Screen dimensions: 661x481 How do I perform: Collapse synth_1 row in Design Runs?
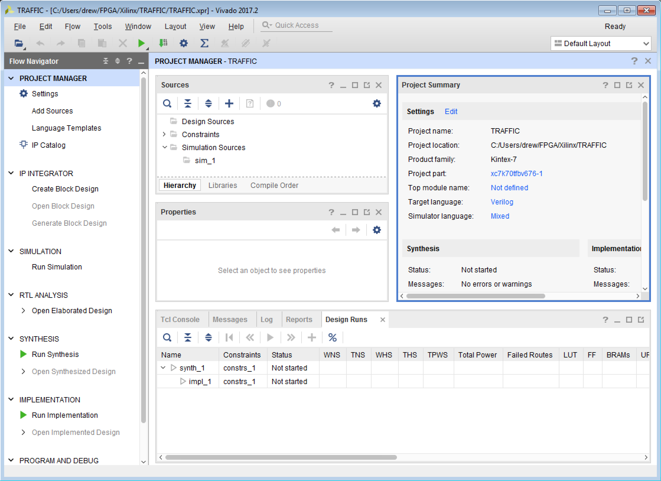pyautogui.click(x=163, y=368)
